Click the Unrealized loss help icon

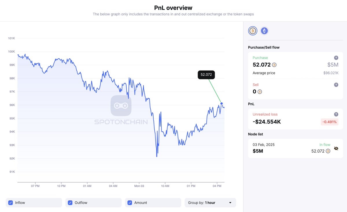pos(336,114)
